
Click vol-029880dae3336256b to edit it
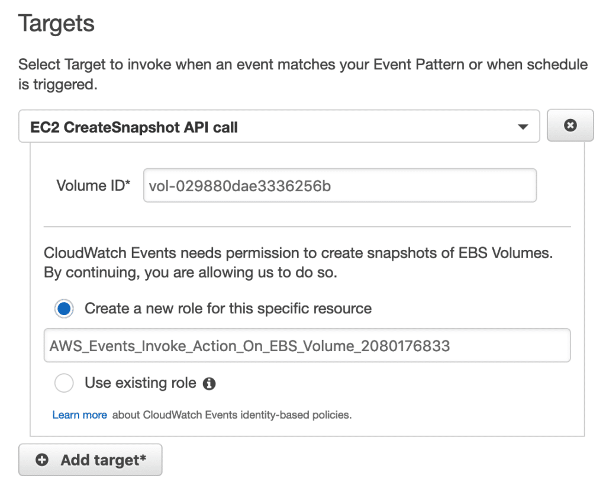click(340, 185)
